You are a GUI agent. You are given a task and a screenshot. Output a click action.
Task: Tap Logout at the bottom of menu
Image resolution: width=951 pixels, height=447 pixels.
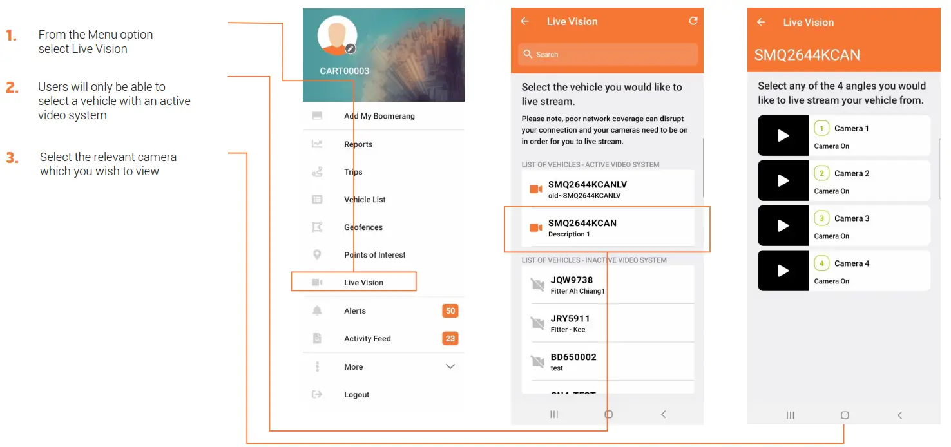356,394
